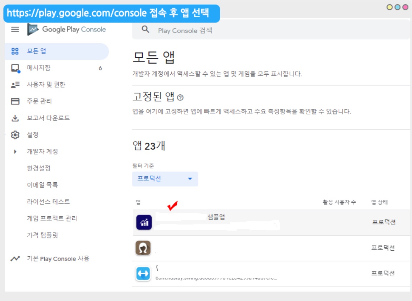Expand the 개발자 계정 arrow

click(15, 152)
